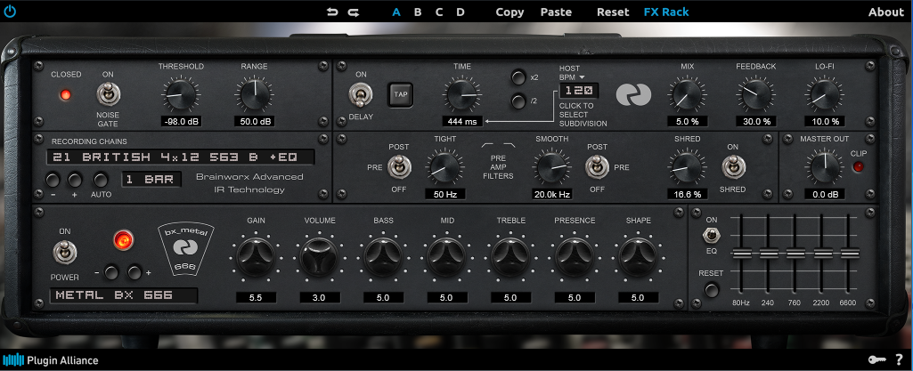Toggle the EQ on switch

(x=711, y=236)
